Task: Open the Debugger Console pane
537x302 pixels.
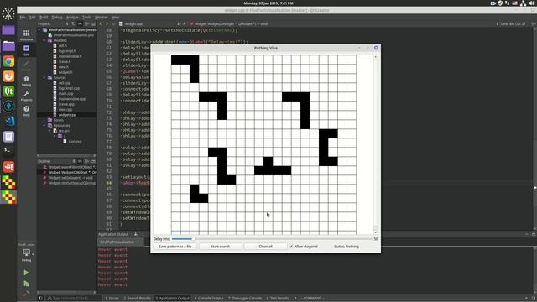Action: click(244, 299)
